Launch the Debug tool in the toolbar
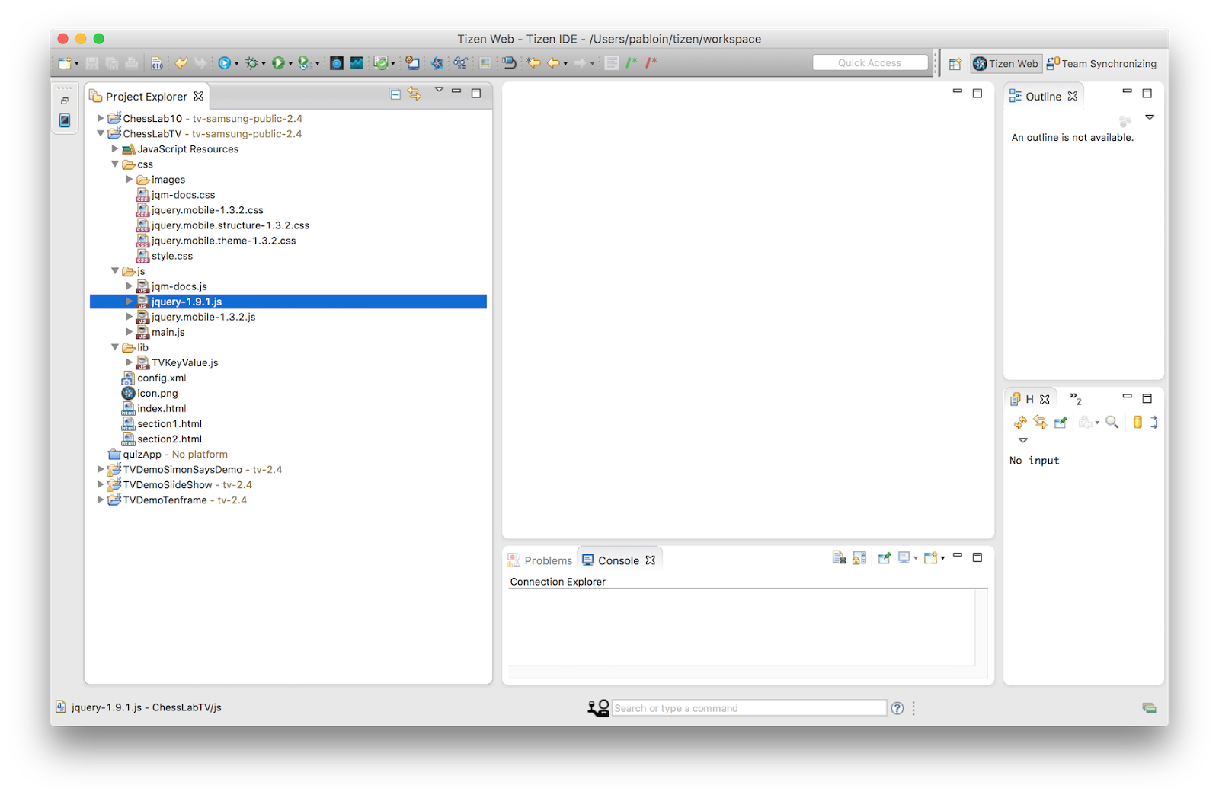This screenshot has height=798, width=1219. click(251, 62)
